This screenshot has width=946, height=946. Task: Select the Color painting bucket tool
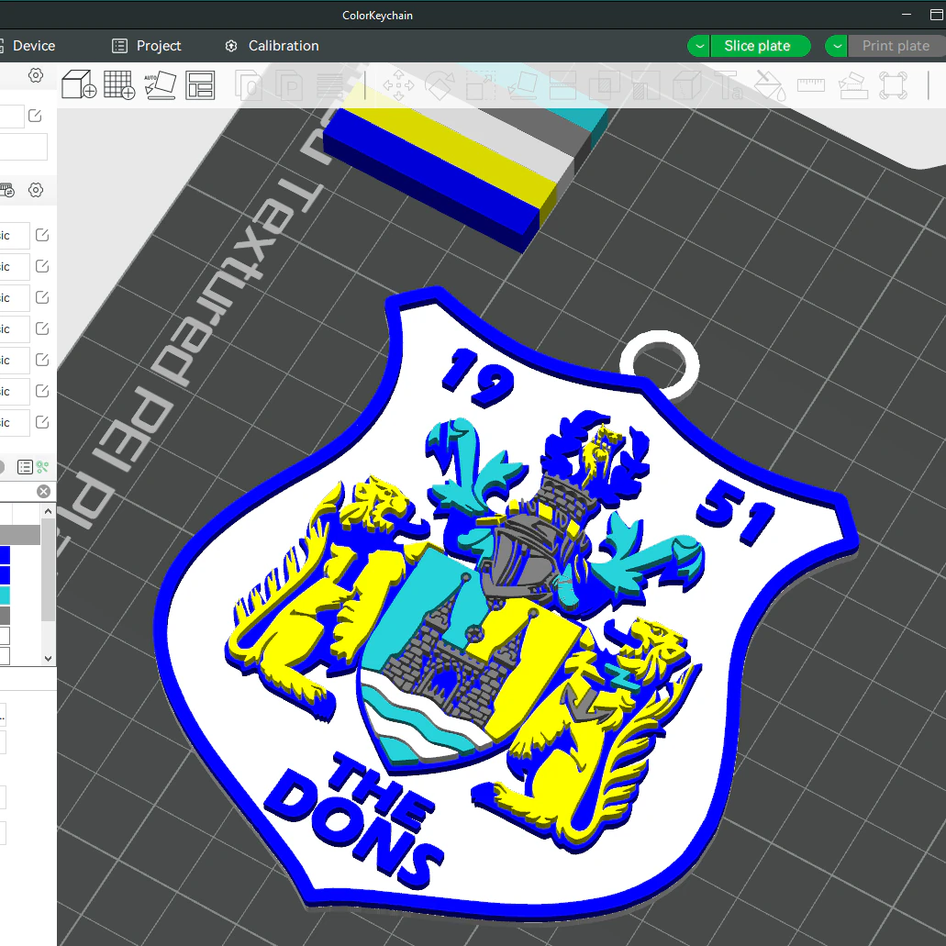(770, 85)
